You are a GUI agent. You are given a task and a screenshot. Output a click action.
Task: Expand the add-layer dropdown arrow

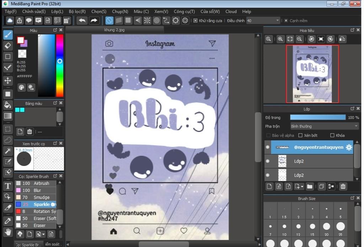coord(302,187)
